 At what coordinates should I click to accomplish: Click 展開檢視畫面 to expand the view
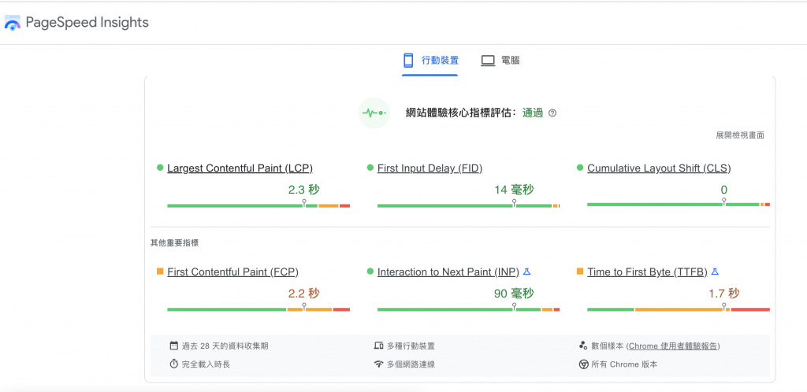739,135
